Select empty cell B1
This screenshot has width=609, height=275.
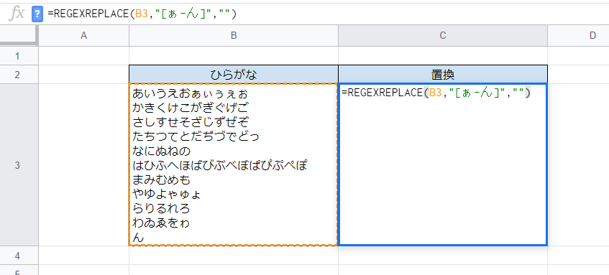234,56
